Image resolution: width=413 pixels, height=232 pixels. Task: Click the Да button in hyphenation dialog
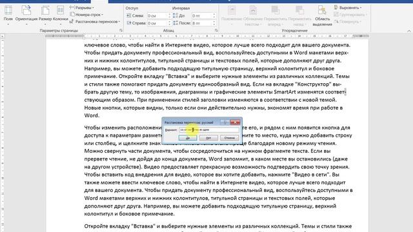[188, 138]
